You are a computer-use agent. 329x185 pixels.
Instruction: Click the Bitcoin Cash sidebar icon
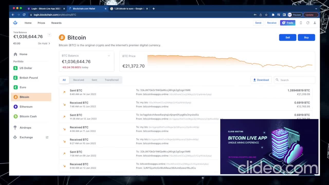(x=15, y=116)
